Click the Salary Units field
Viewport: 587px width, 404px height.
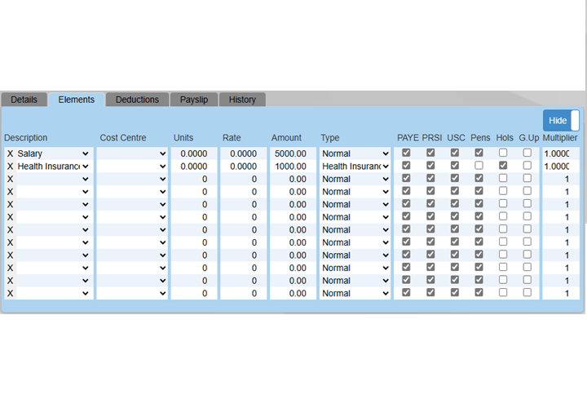[194, 153]
